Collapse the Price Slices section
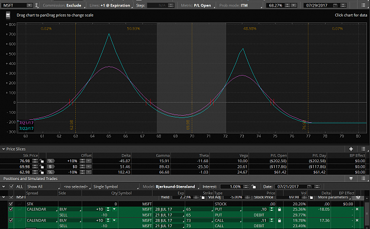Screen dimensions: 370x229 [4, 149]
